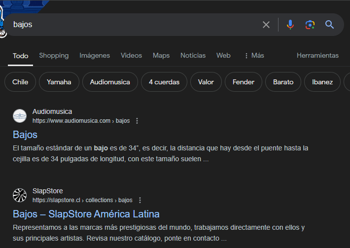Open "Bajos – SlapStore América Latina" result
The image size is (350, 248).
[86, 214]
